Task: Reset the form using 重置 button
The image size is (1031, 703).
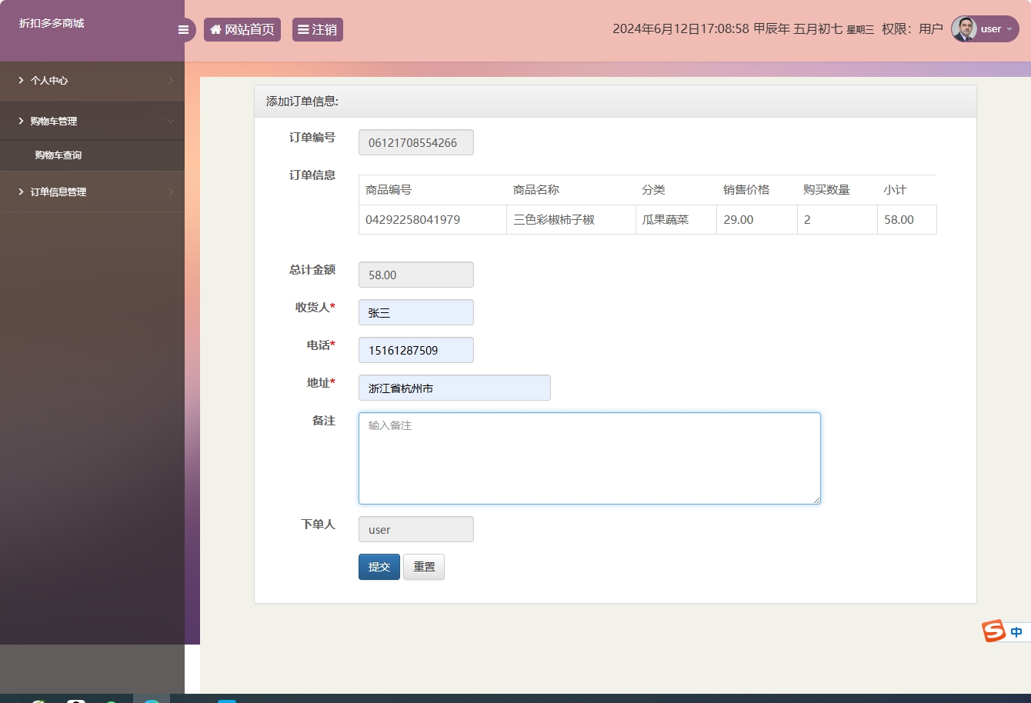Action: (x=423, y=565)
